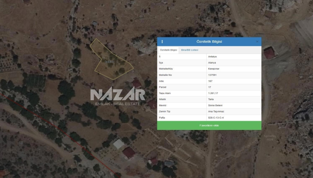Screen dimensions: 313x178
Task: Click the Karapınar Mahalle/Köy value
Action: (x=214, y=69)
